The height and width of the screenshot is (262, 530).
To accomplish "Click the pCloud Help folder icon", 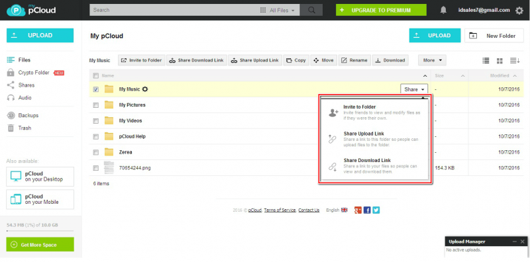I will click(x=109, y=136).
